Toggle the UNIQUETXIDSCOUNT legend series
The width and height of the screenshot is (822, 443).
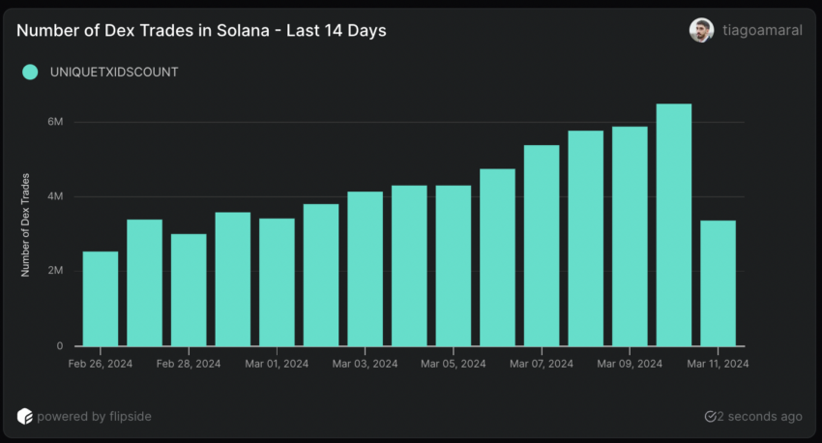(x=113, y=72)
